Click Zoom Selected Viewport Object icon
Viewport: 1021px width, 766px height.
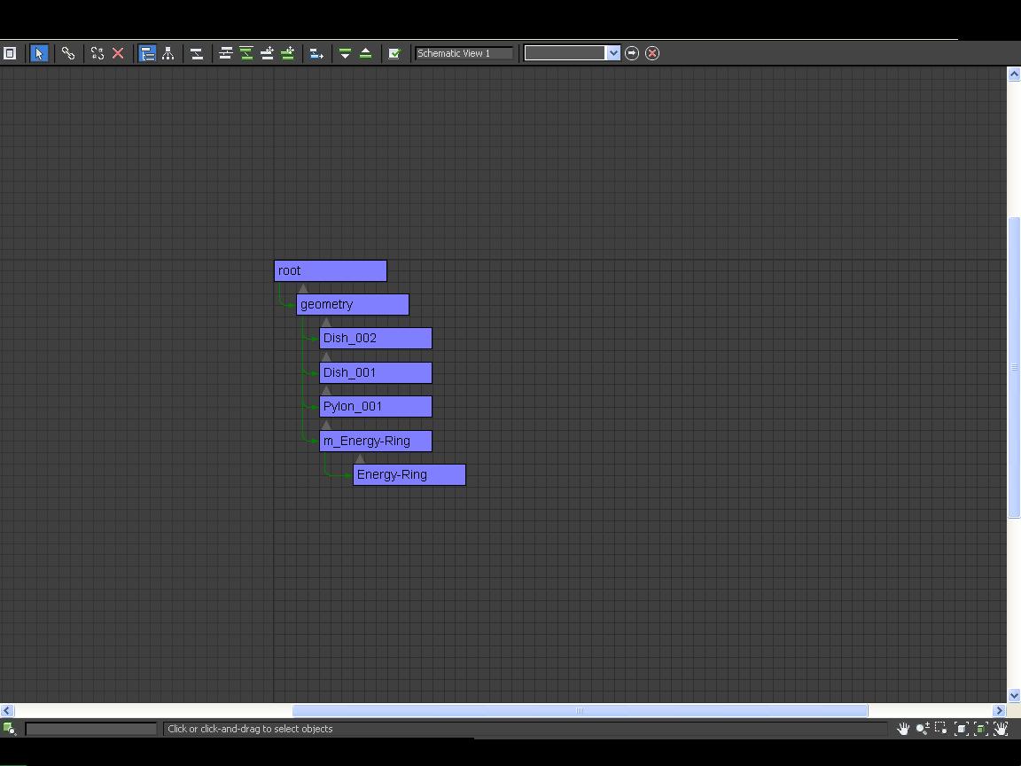click(9, 729)
